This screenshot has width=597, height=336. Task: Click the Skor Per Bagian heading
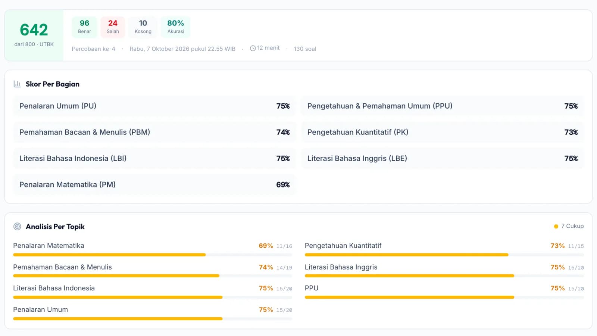click(53, 84)
